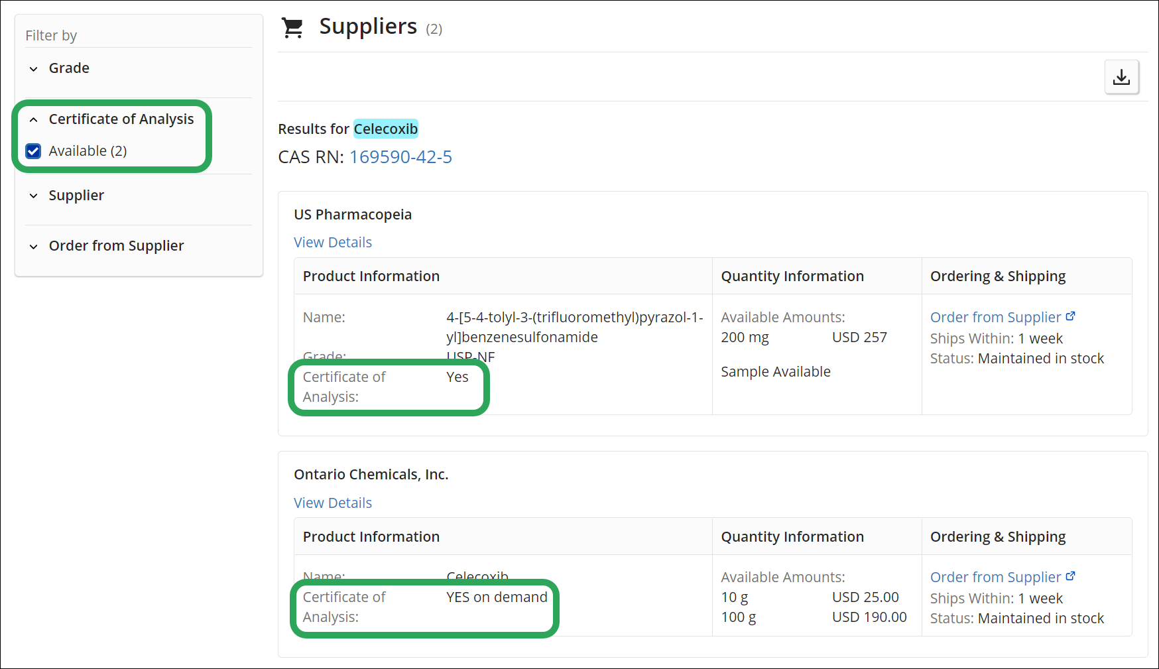
Task: Click the Ontario Chemicals, Inc. supplier name
Action: (x=371, y=475)
